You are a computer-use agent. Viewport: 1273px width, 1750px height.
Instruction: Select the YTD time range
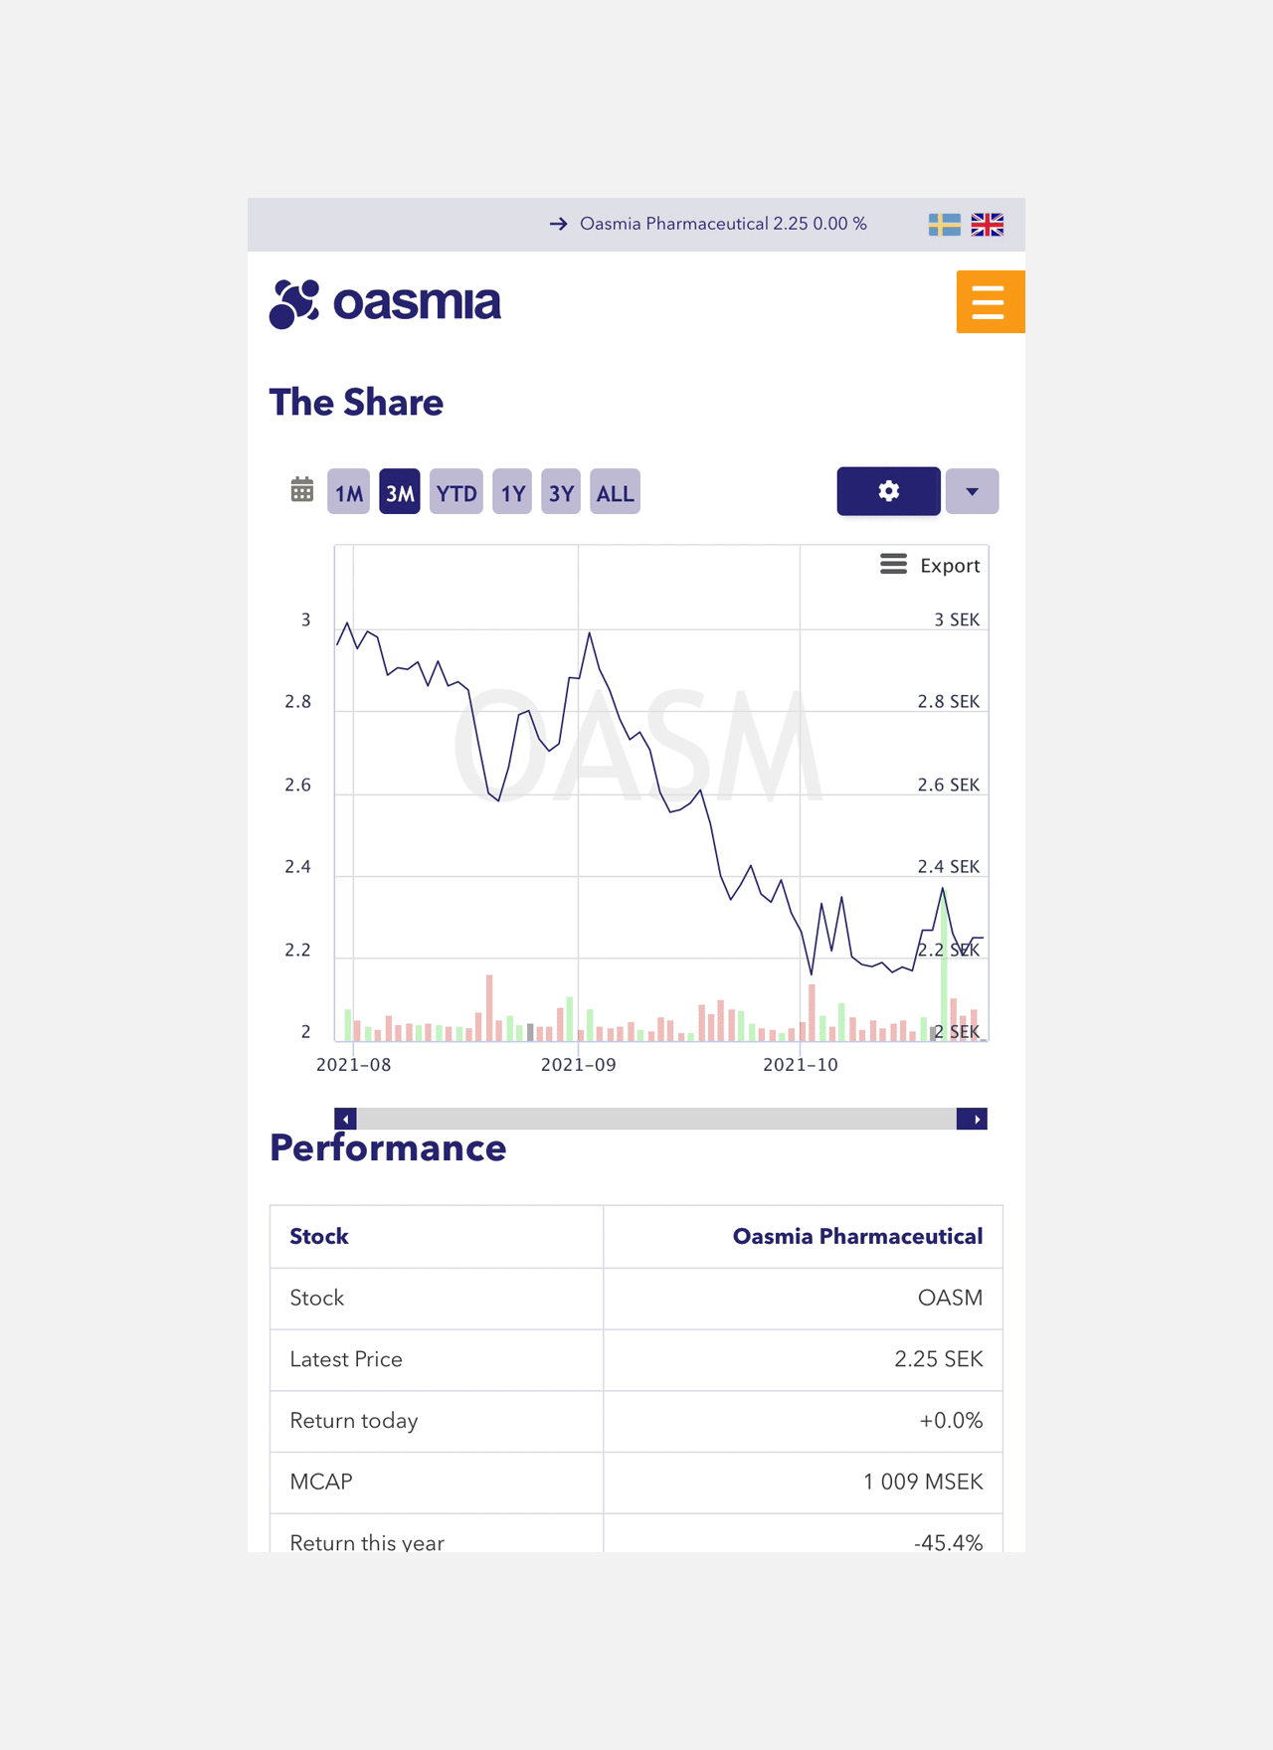456,492
